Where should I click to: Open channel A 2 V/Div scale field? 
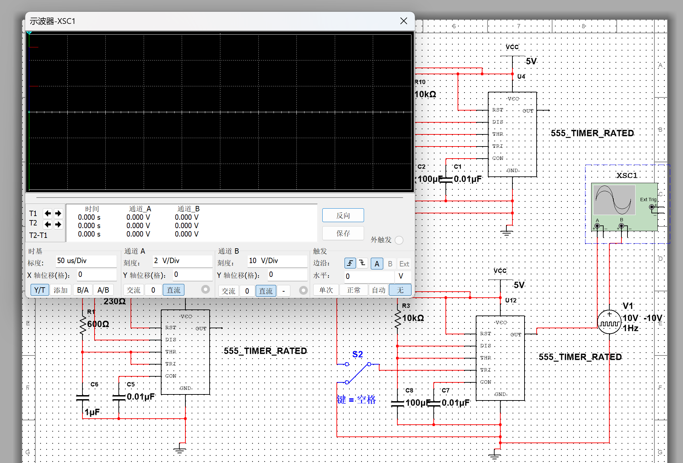[x=182, y=261]
